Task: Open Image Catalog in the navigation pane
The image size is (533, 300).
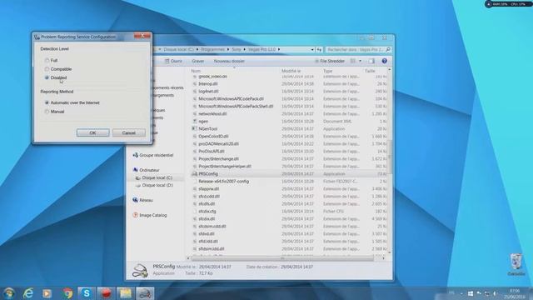Action: click(x=153, y=215)
